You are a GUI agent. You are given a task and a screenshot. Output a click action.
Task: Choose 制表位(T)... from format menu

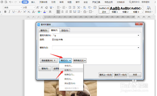pyautogui.click(x=71, y=75)
